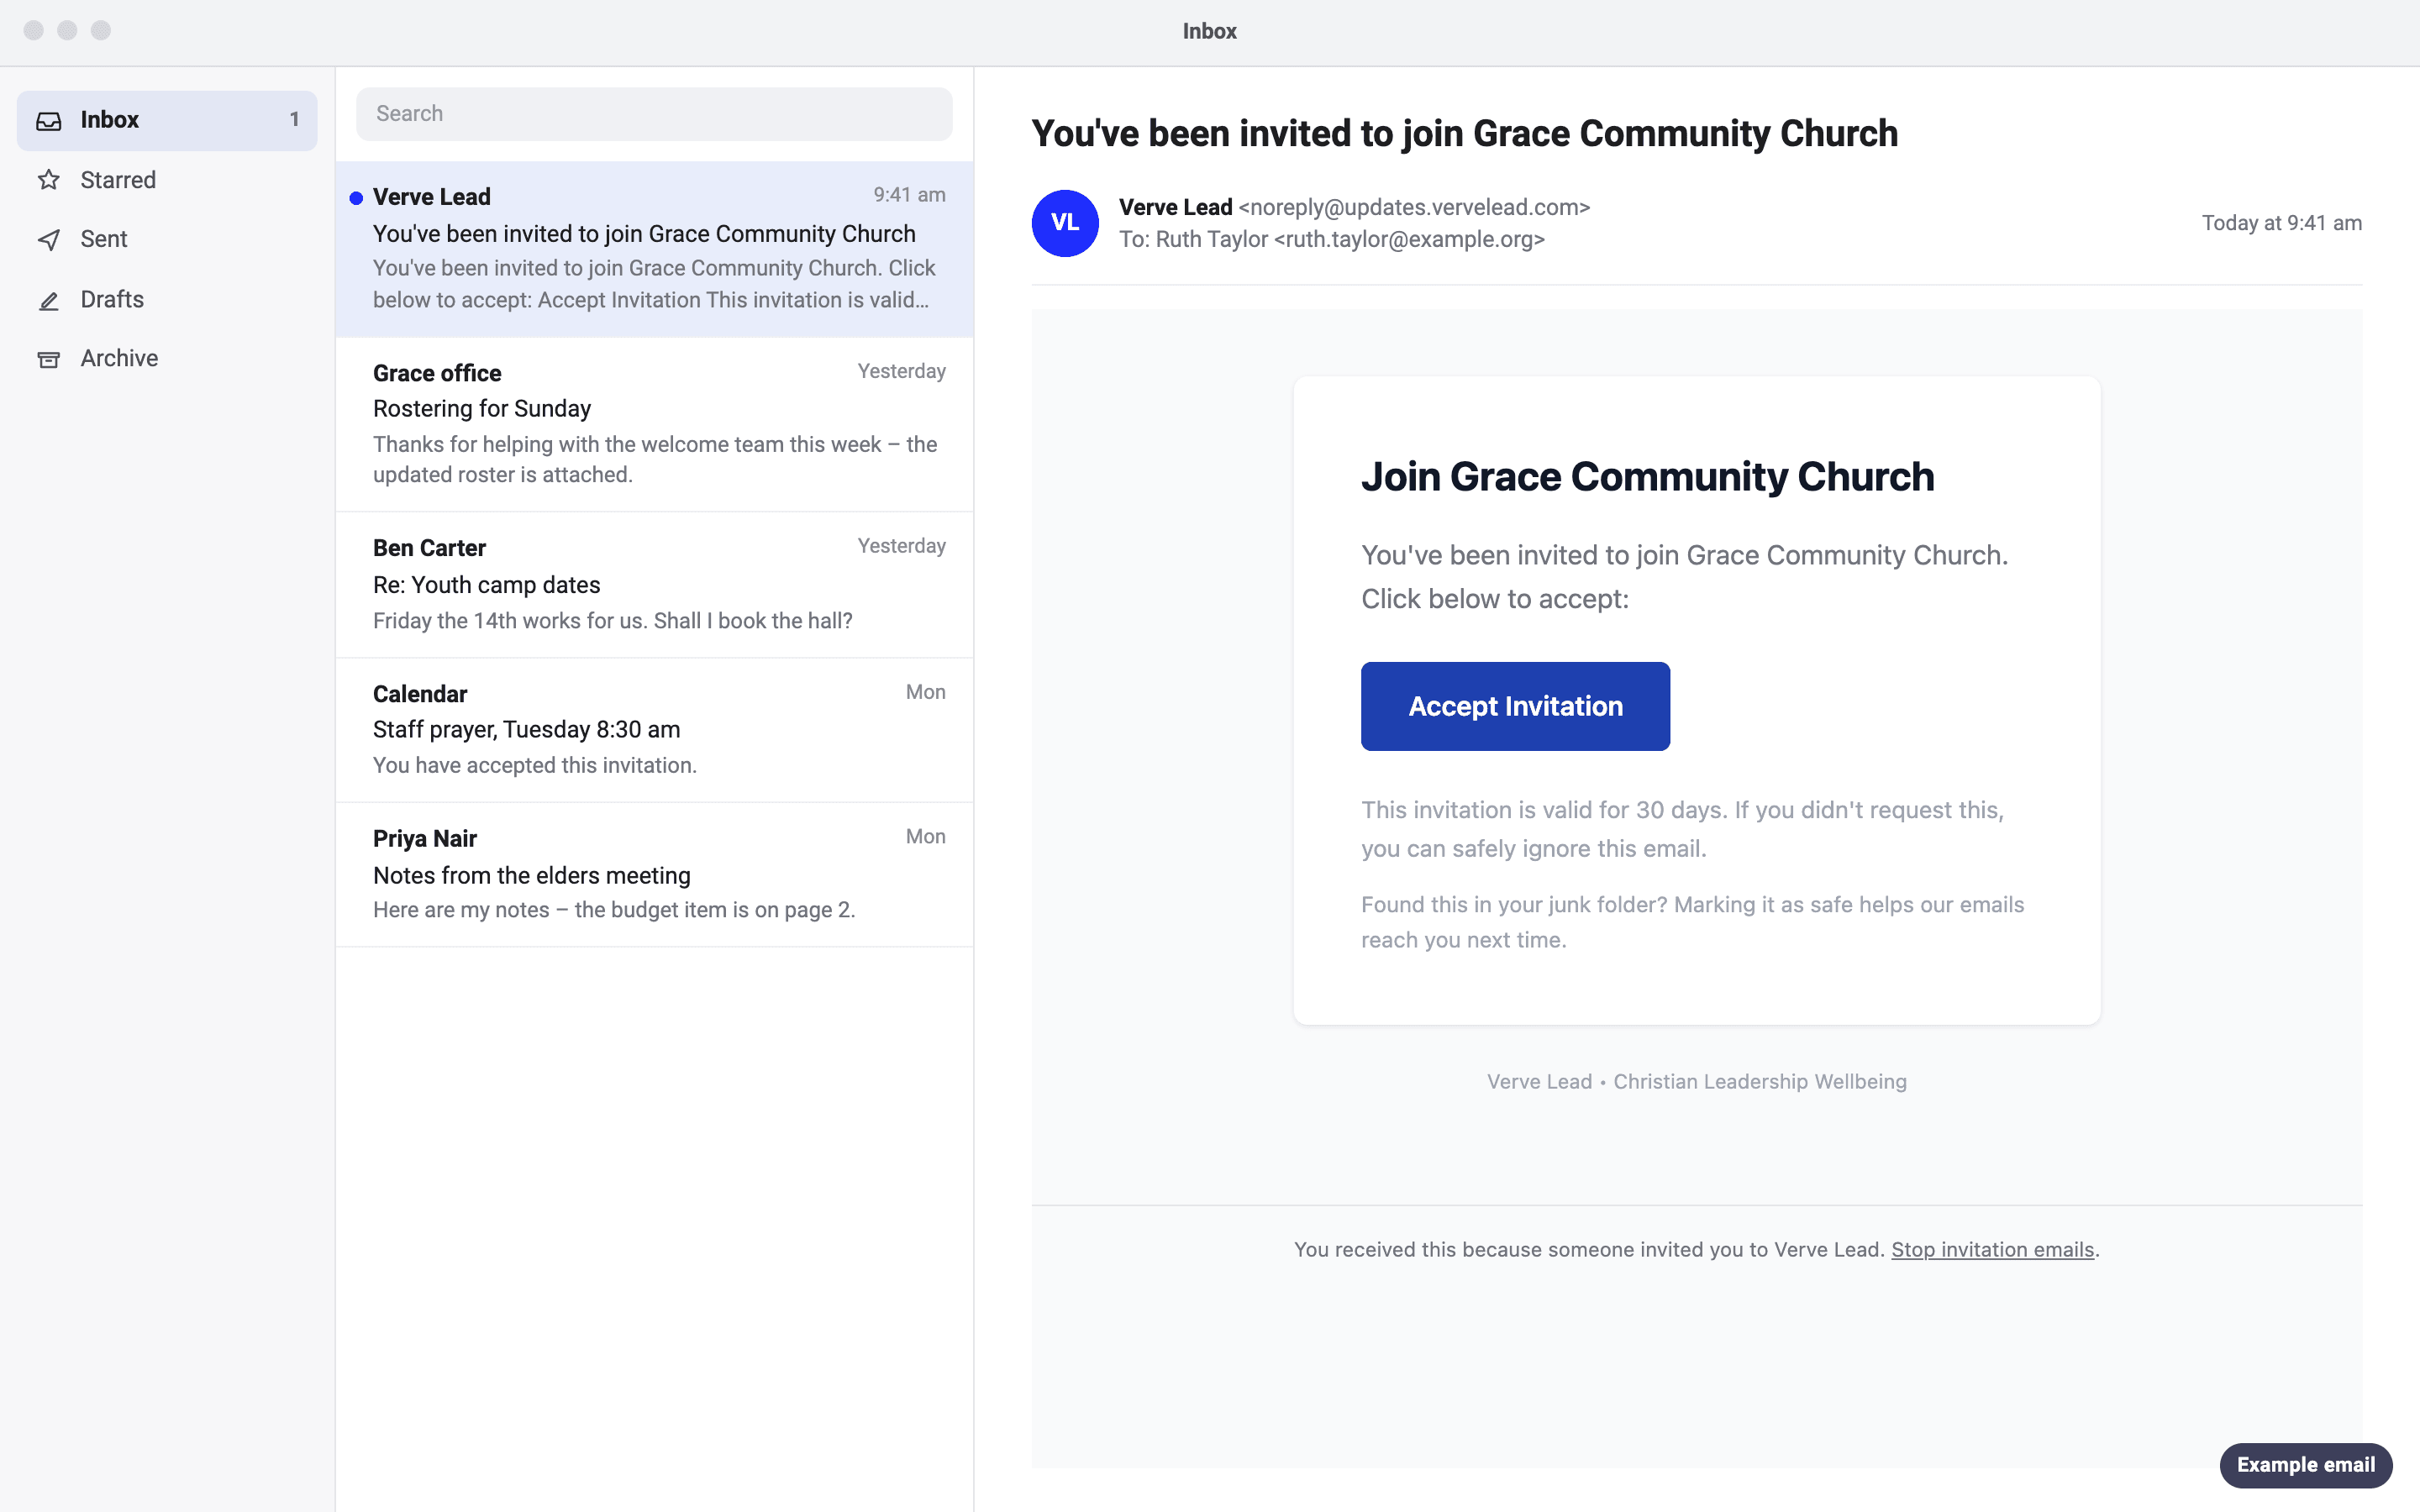This screenshot has width=2420, height=1512.
Task: Open the Inbox folder label
Action: (110, 120)
